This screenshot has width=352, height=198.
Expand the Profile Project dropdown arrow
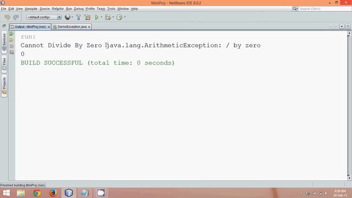click(125, 17)
